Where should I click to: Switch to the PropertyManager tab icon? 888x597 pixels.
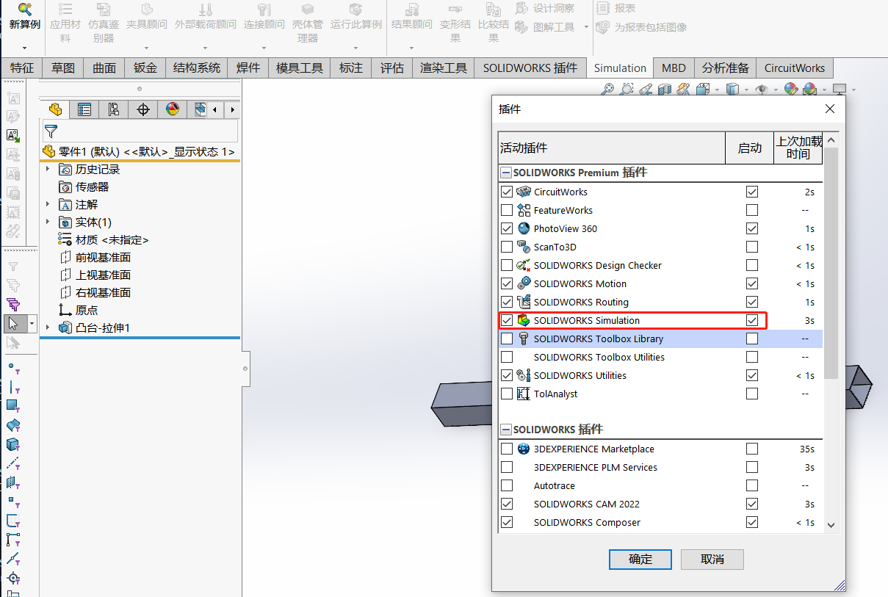pyautogui.click(x=84, y=110)
